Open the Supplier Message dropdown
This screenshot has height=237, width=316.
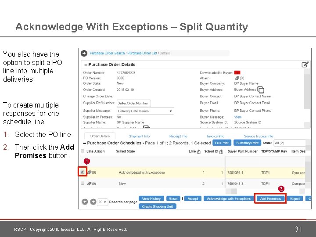click(x=145, y=111)
